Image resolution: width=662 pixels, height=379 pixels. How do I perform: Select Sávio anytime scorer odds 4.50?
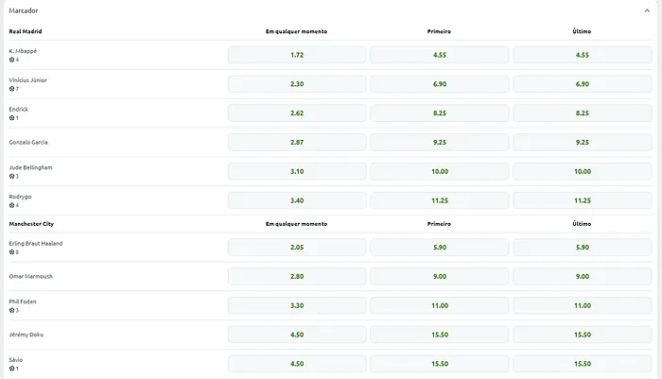297,364
